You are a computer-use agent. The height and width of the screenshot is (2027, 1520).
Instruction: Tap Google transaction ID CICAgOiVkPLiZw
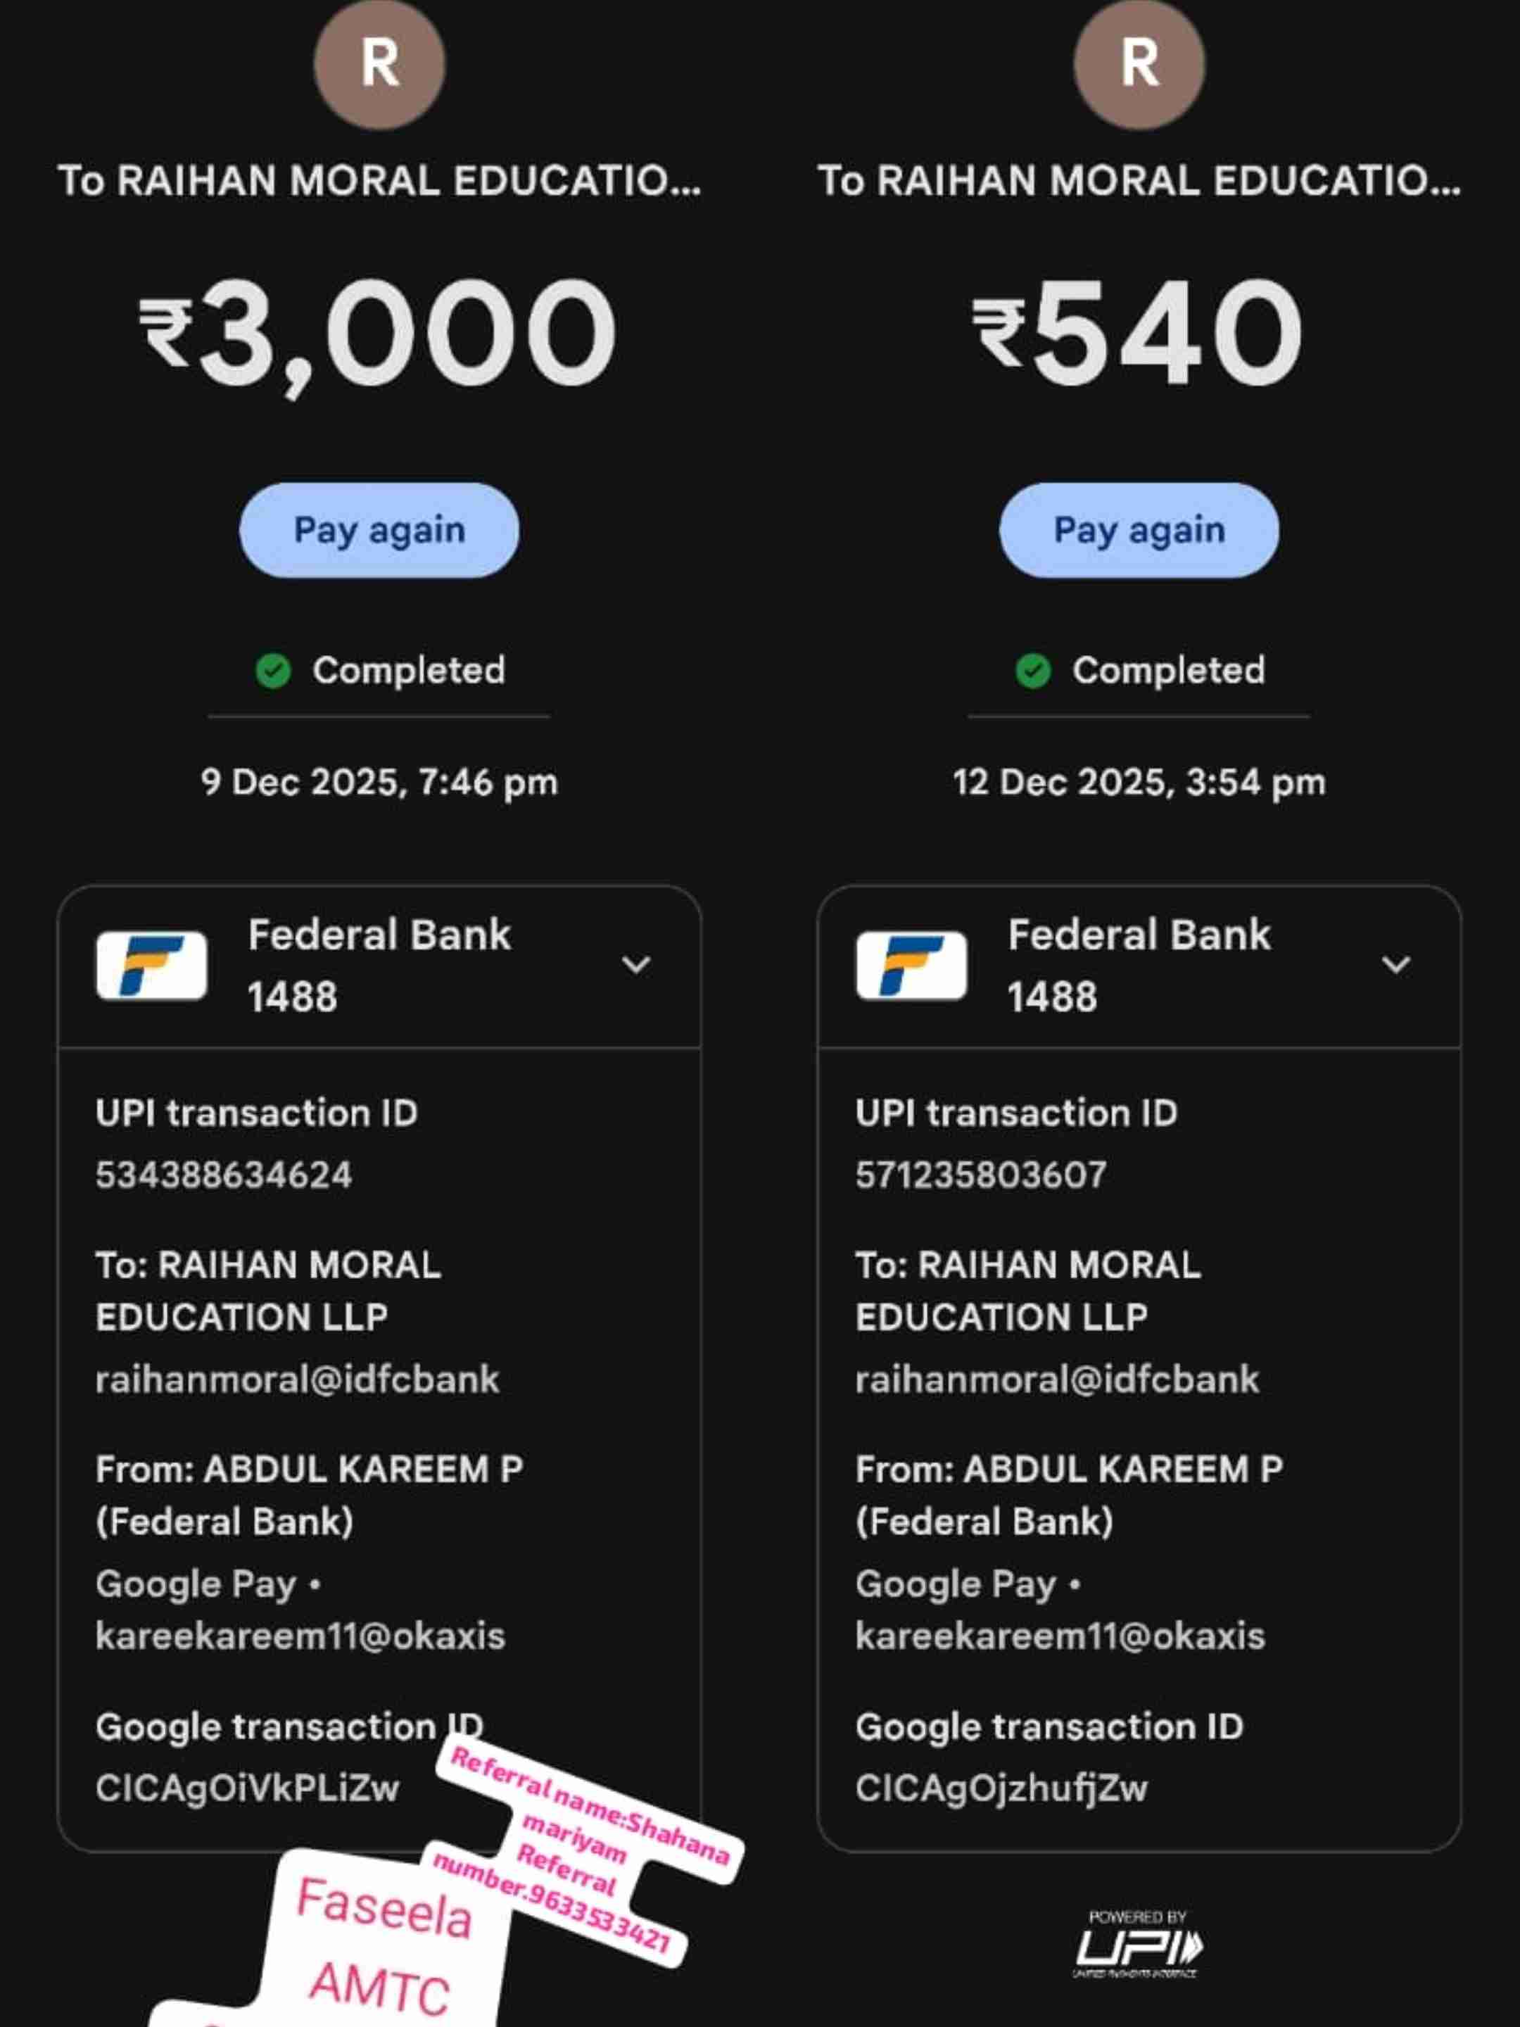(248, 1788)
